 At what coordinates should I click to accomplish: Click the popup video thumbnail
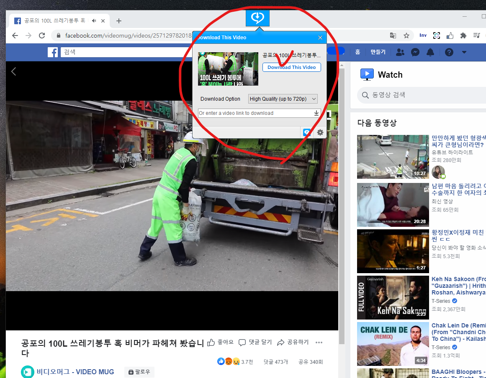pyautogui.click(x=228, y=68)
